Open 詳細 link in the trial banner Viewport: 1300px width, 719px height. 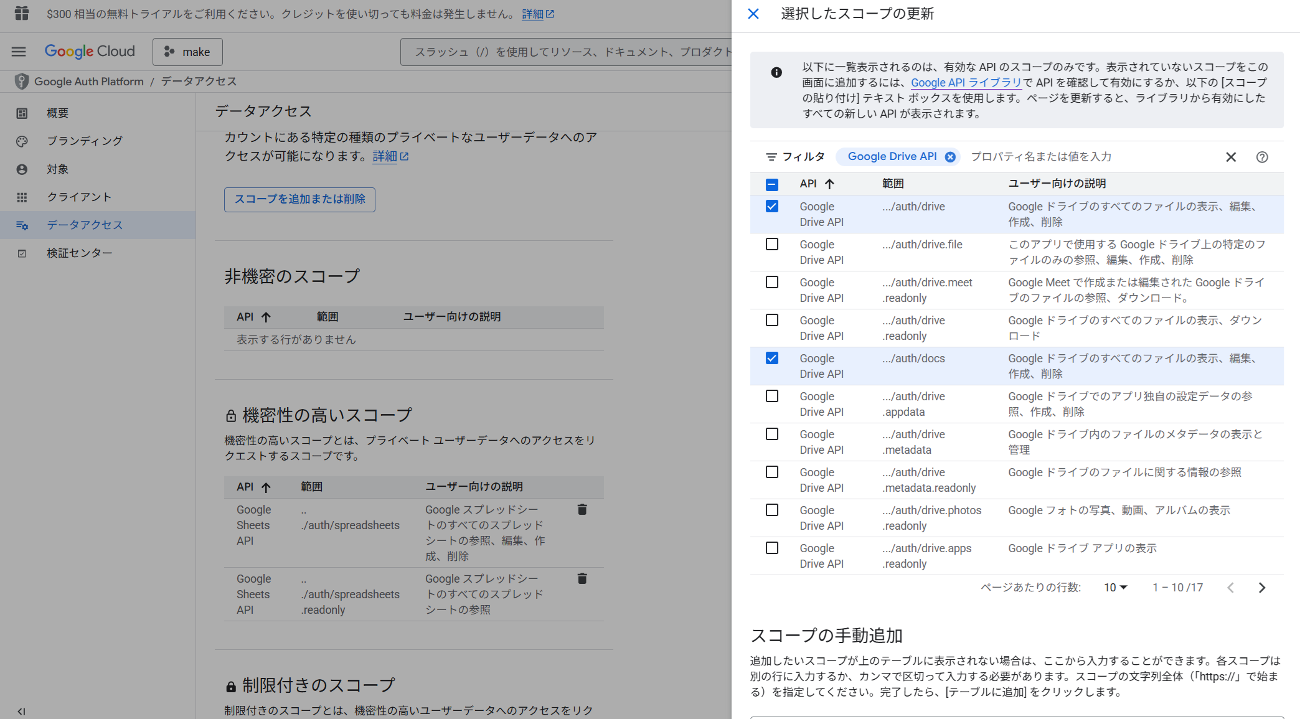click(538, 14)
